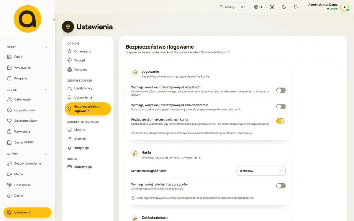Open Subskrypcja settings page
The height and width of the screenshot is (221, 354).
(88, 167)
